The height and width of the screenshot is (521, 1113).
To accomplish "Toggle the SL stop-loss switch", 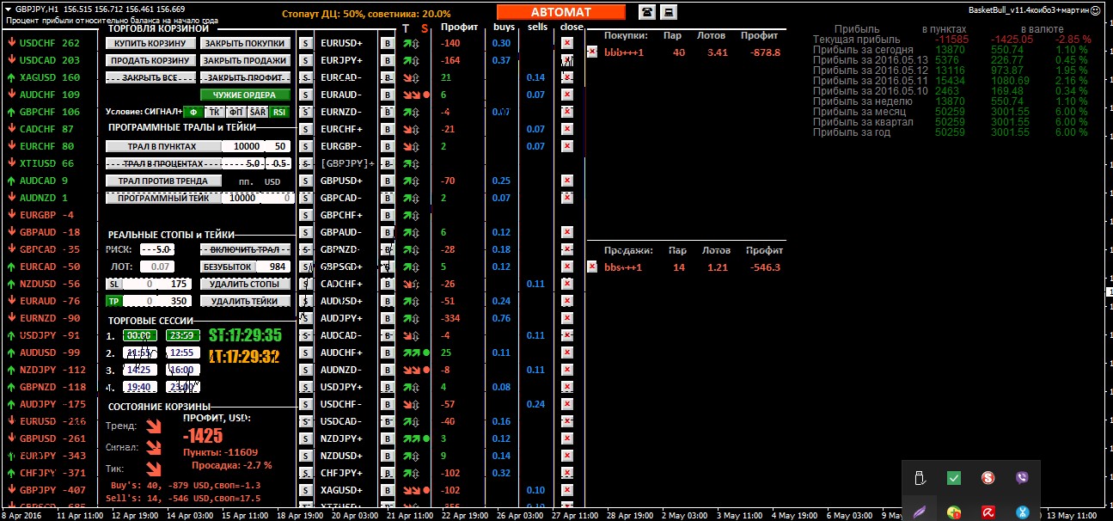I will [x=113, y=284].
